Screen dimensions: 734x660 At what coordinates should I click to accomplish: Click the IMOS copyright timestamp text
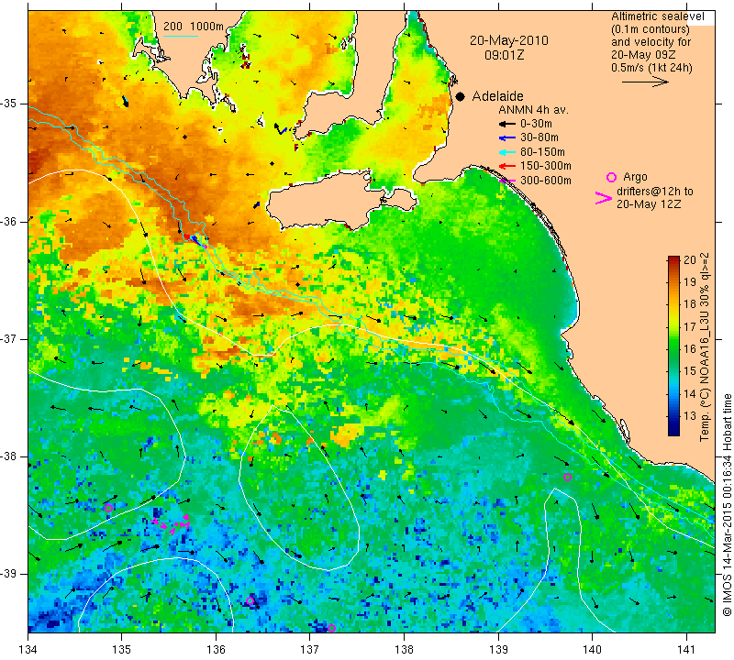coord(727,505)
